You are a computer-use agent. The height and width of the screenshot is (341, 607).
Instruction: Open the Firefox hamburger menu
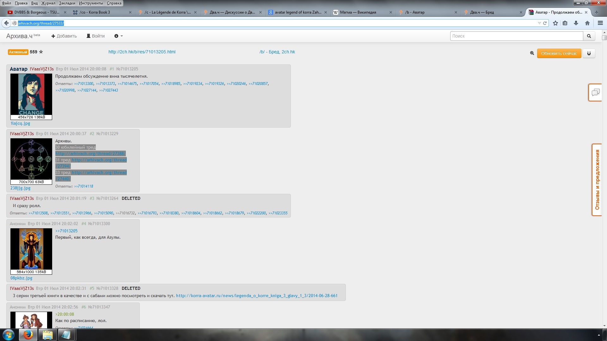(600, 23)
